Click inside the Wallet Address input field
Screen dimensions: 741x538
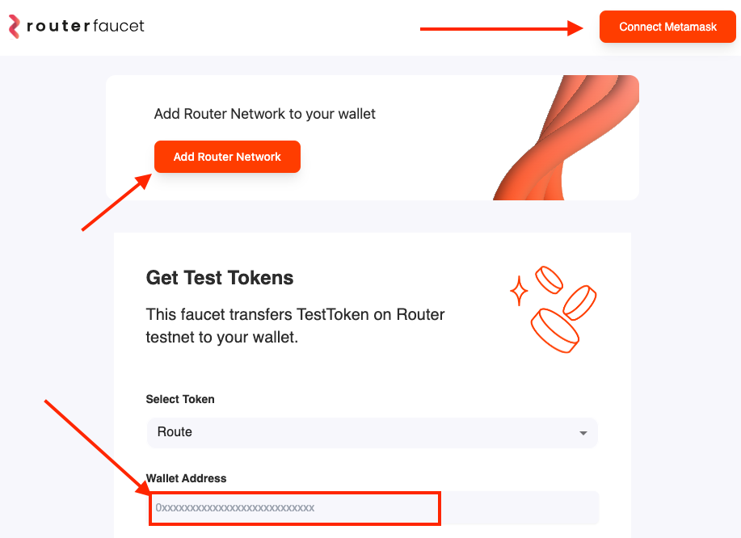point(294,507)
